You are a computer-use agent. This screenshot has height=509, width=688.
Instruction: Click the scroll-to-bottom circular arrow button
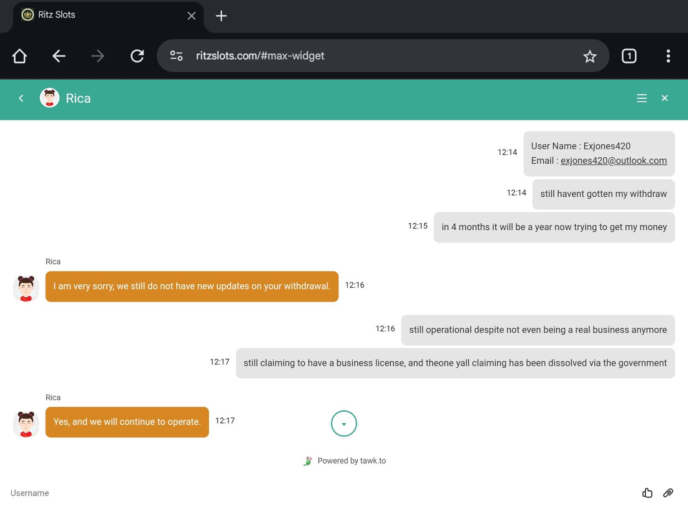(344, 423)
